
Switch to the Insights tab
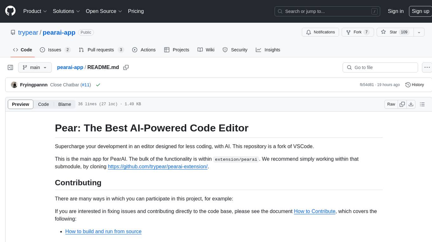268,50
